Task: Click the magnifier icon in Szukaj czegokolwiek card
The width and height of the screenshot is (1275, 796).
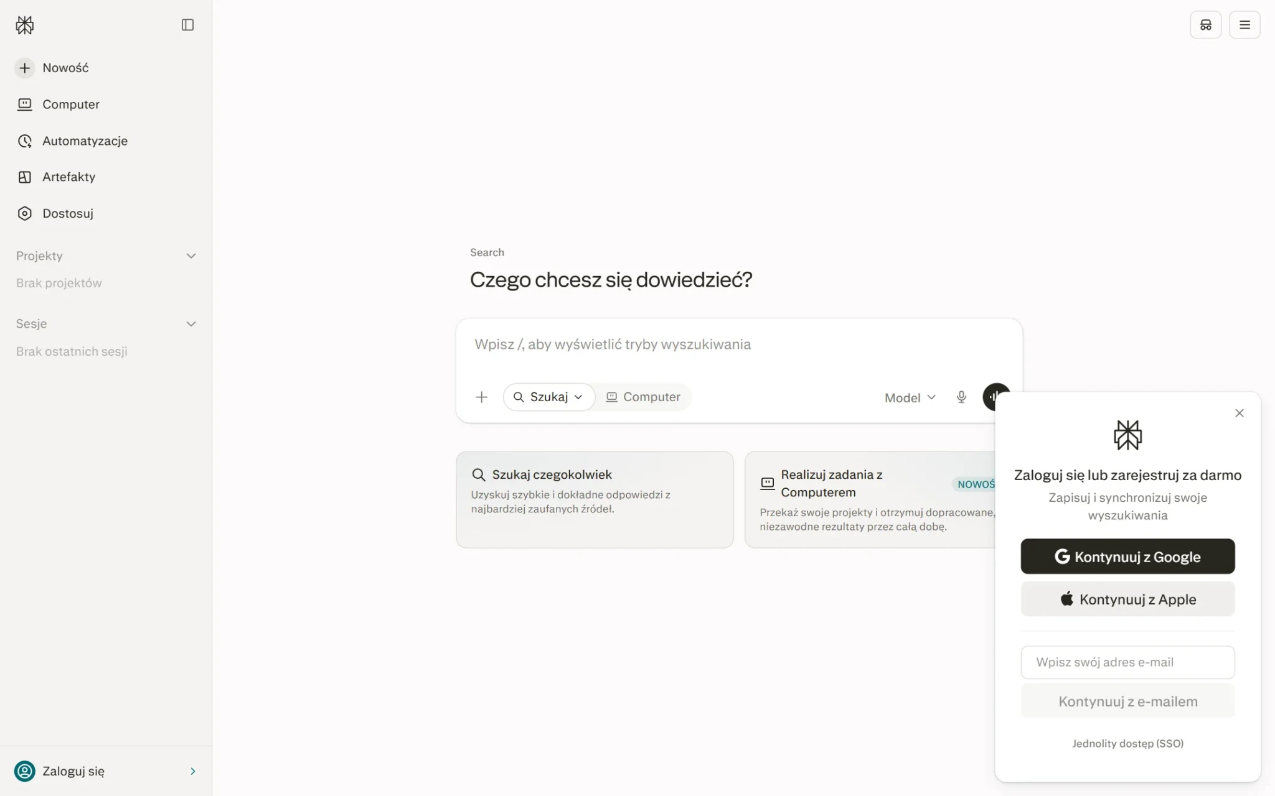Action: coord(478,475)
